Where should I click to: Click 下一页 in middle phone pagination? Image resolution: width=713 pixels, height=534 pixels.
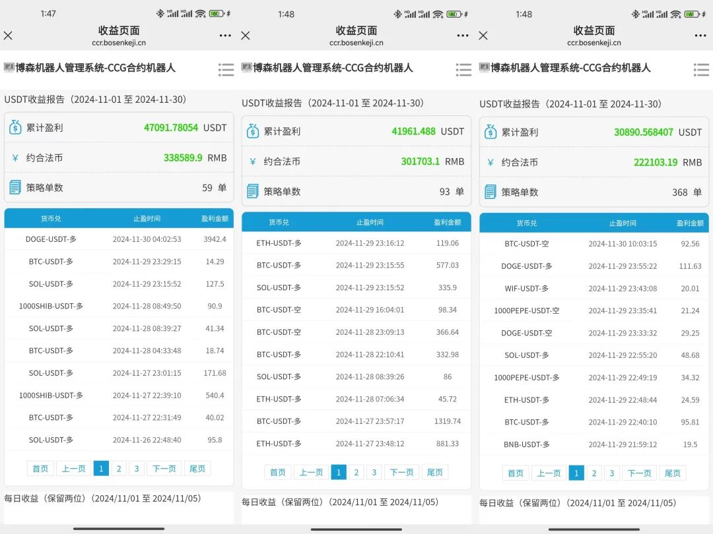(401, 472)
